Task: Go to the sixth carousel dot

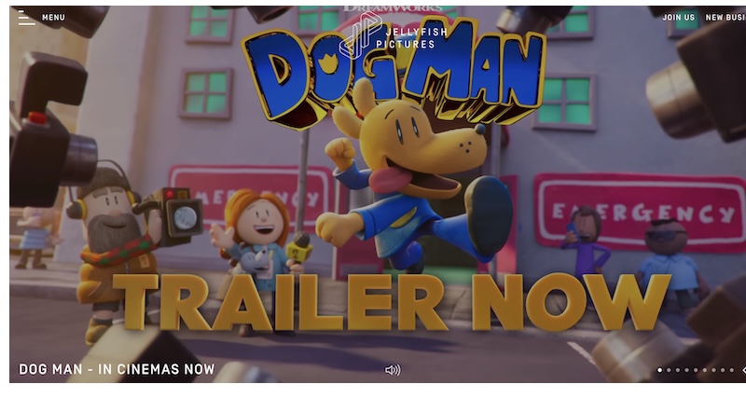Action: click(x=705, y=370)
